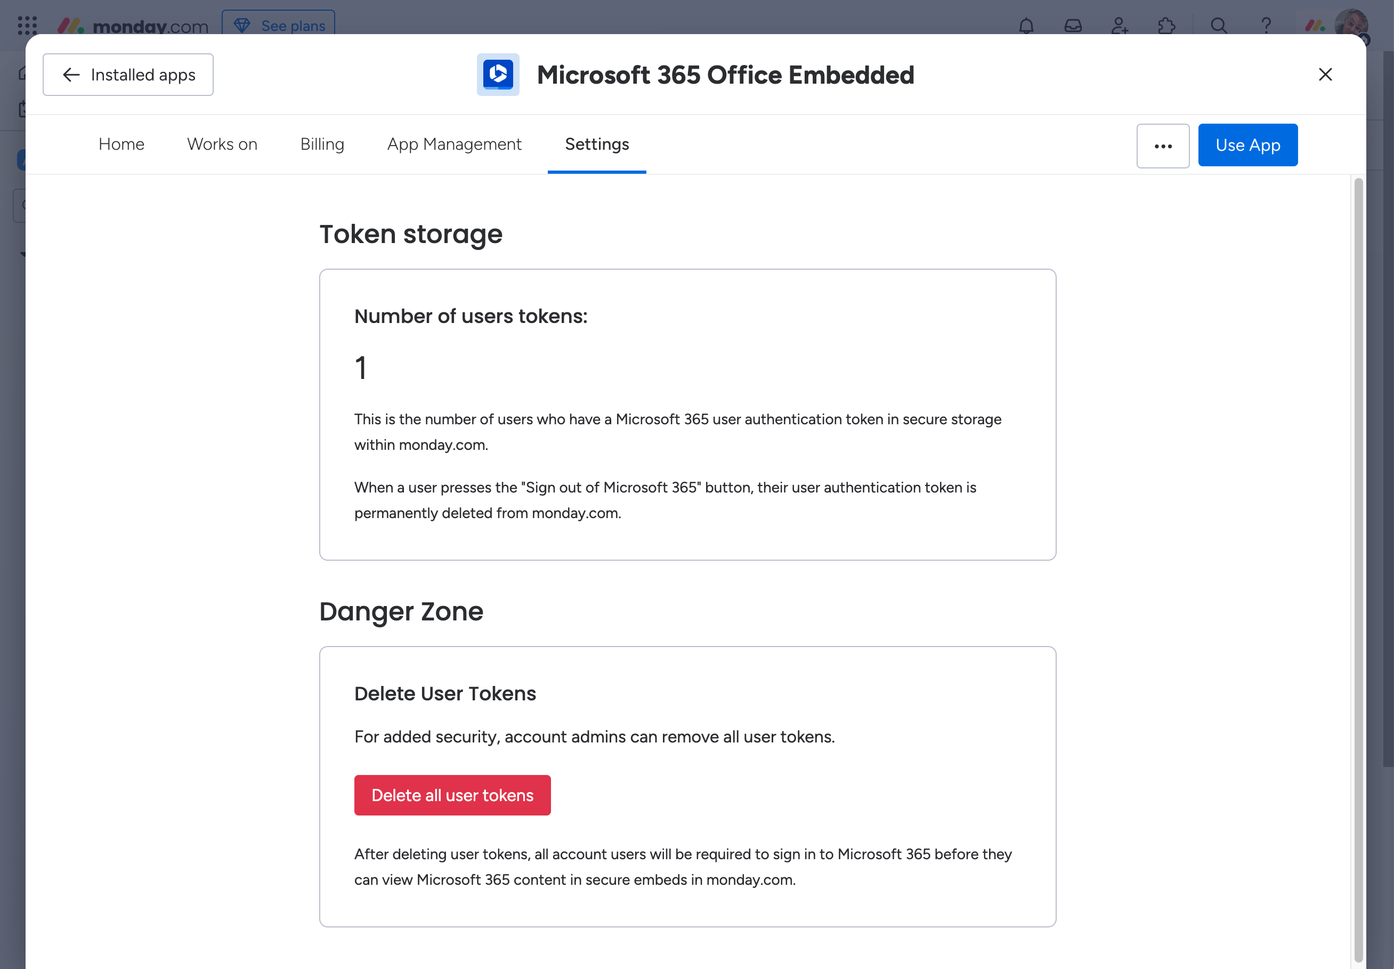The image size is (1394, 969).
Task: Click the back arrow to Installed apps
Action: pyautogui.click(x=71, y=75)
